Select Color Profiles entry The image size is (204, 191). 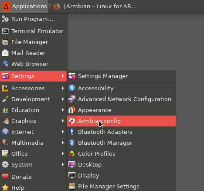[x=121, y=153]
